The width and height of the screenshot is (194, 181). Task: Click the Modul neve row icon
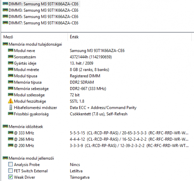10,50
